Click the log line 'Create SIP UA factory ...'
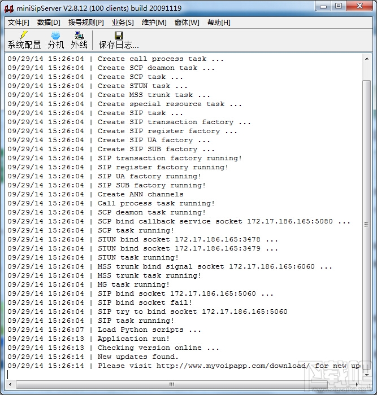 (154, 141)
